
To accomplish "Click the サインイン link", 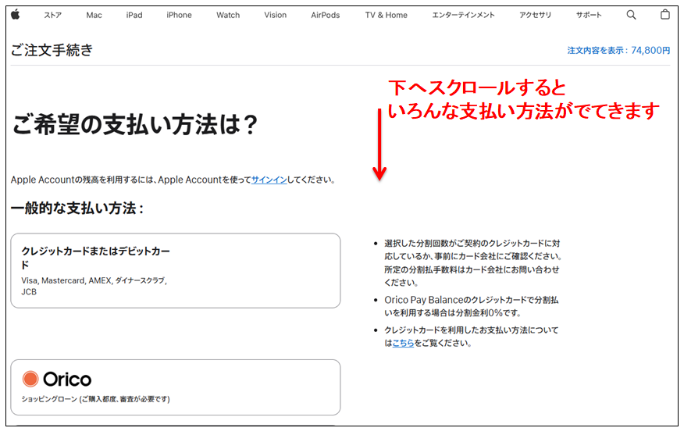I will 269,180.
